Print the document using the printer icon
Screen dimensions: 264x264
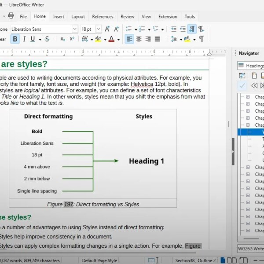tap(11, 16)
